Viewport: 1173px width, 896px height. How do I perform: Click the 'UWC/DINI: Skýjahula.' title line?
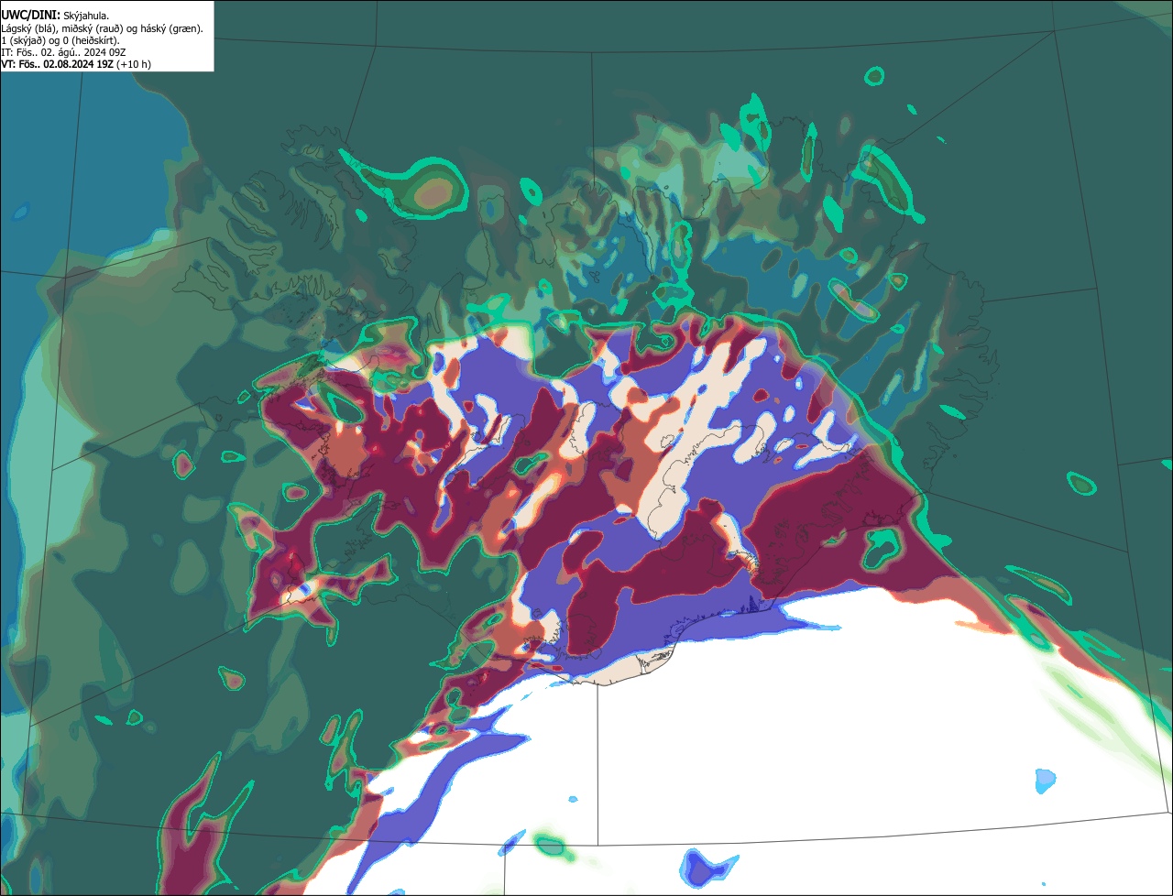(54, 15)
